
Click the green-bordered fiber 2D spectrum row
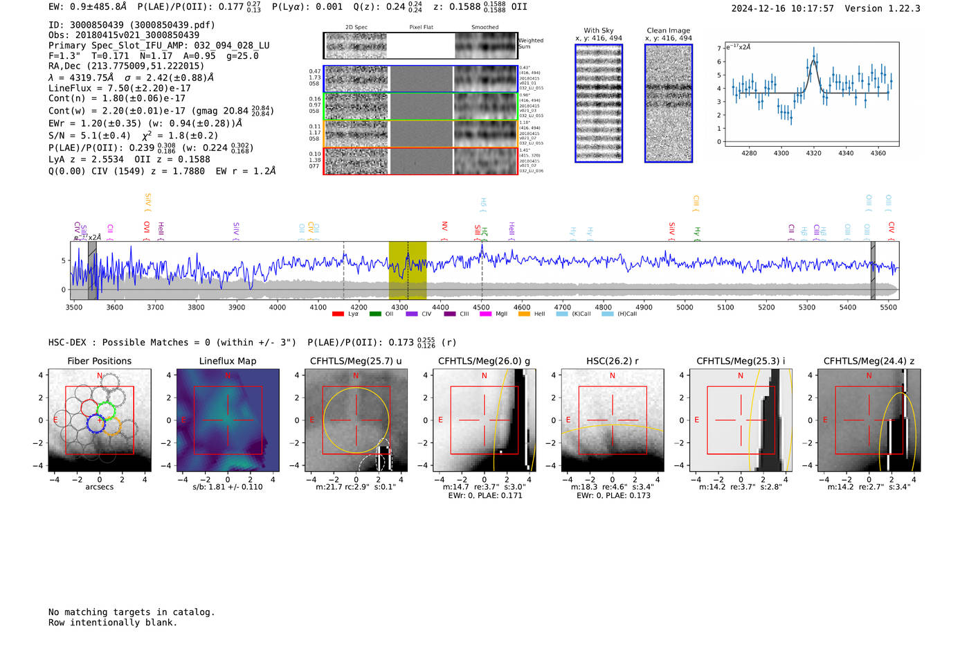click(x=420, y=107)
